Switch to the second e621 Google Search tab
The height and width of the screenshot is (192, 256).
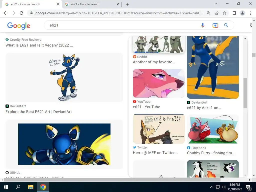pyautogui.click(x=92, y=4)
